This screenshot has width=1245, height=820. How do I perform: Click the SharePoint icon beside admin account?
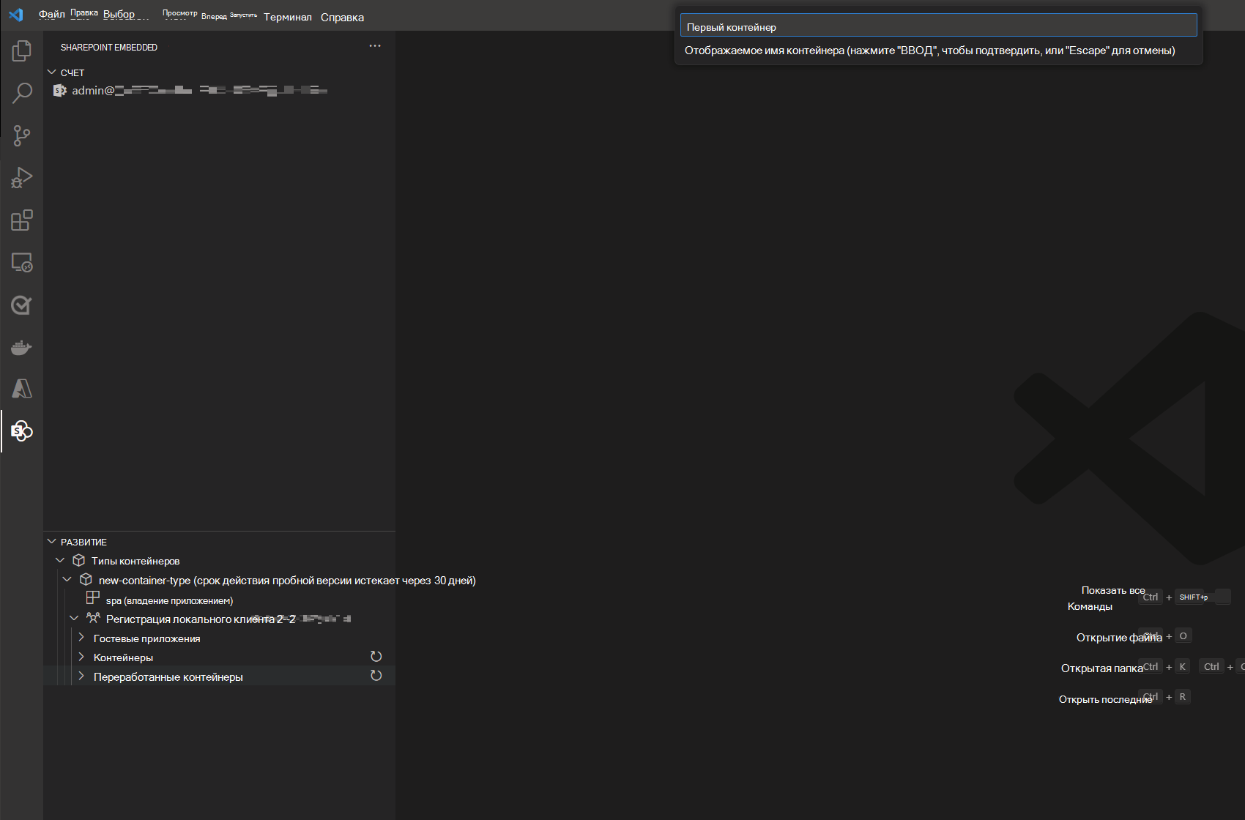pyautogui.click(x=60, y=90)
